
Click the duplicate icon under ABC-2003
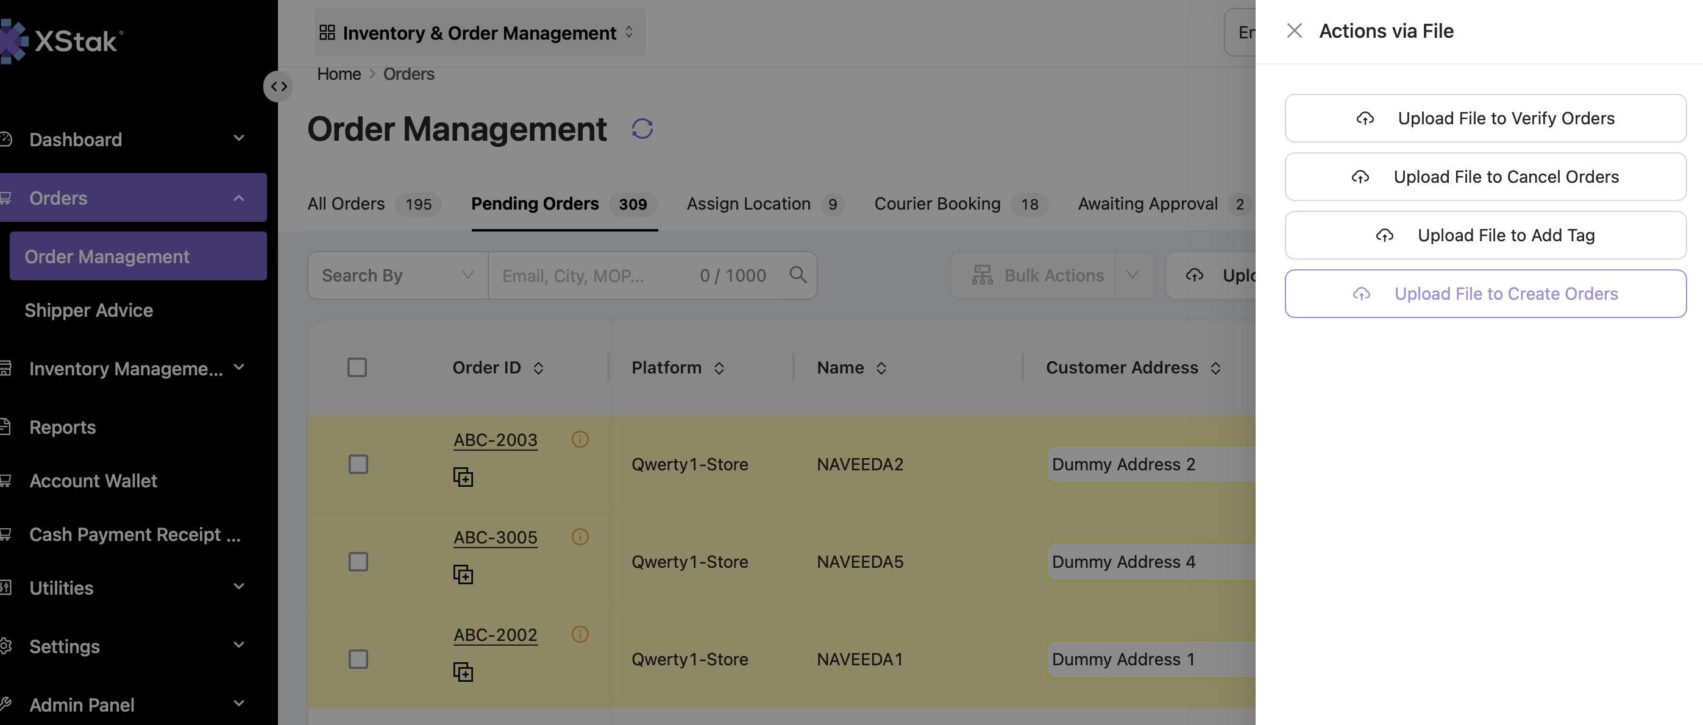[x=463, y=477]
